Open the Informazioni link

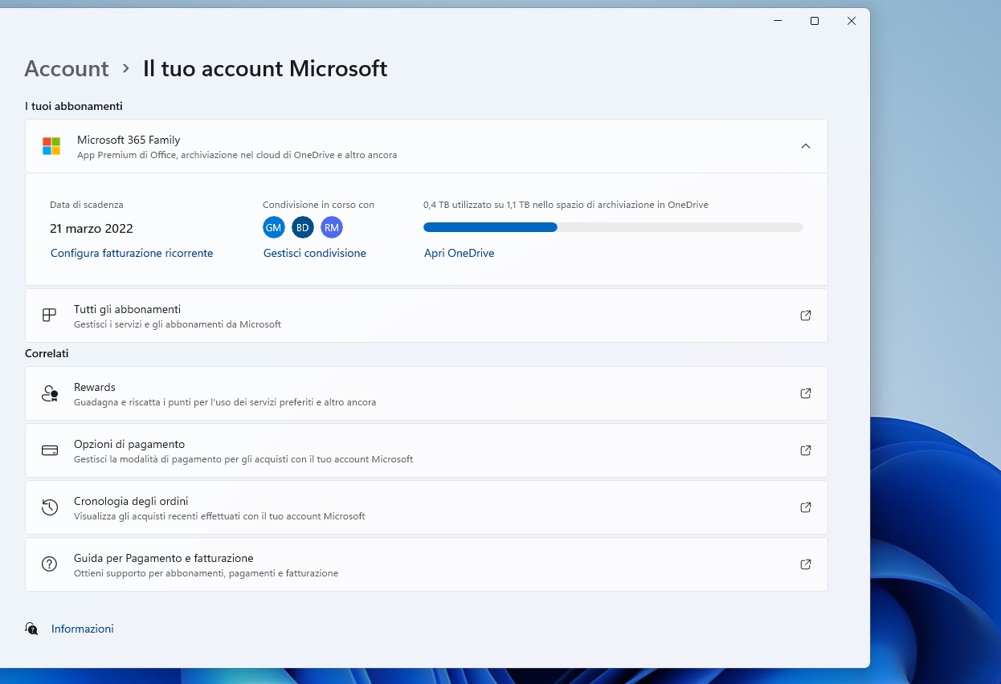pyautogui.click(x=83, y=629)
